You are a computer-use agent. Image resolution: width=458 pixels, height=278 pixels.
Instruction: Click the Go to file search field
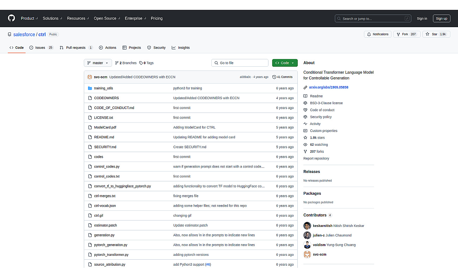point(240,63)
